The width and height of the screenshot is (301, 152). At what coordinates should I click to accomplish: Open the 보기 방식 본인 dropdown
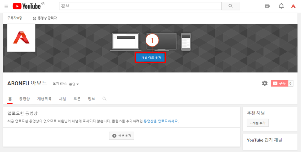pos(74,84)
